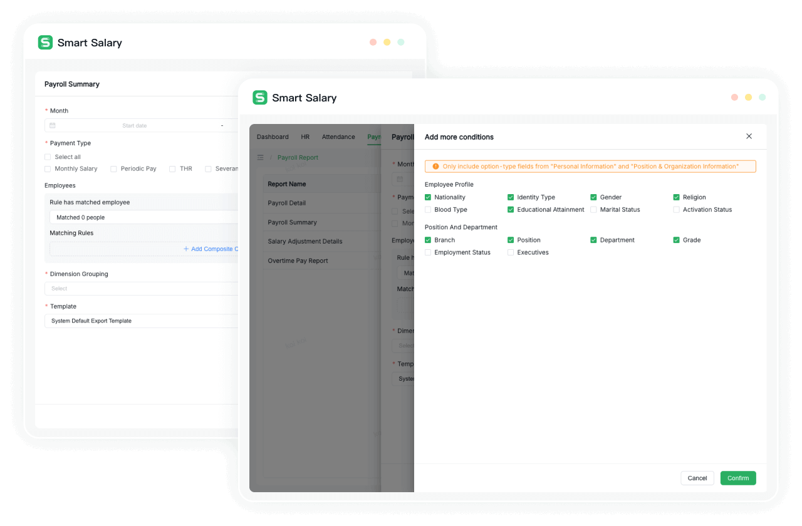Click the Smart Salary logo in front window

260,98
